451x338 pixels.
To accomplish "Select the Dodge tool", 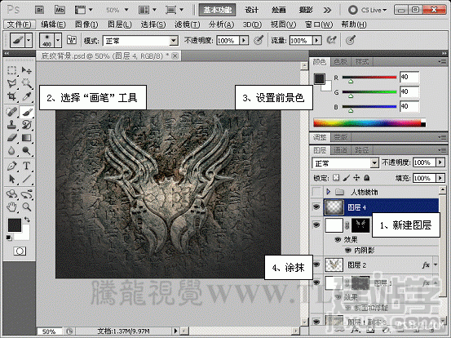I will pyautogui.click(x=26, y=150).
